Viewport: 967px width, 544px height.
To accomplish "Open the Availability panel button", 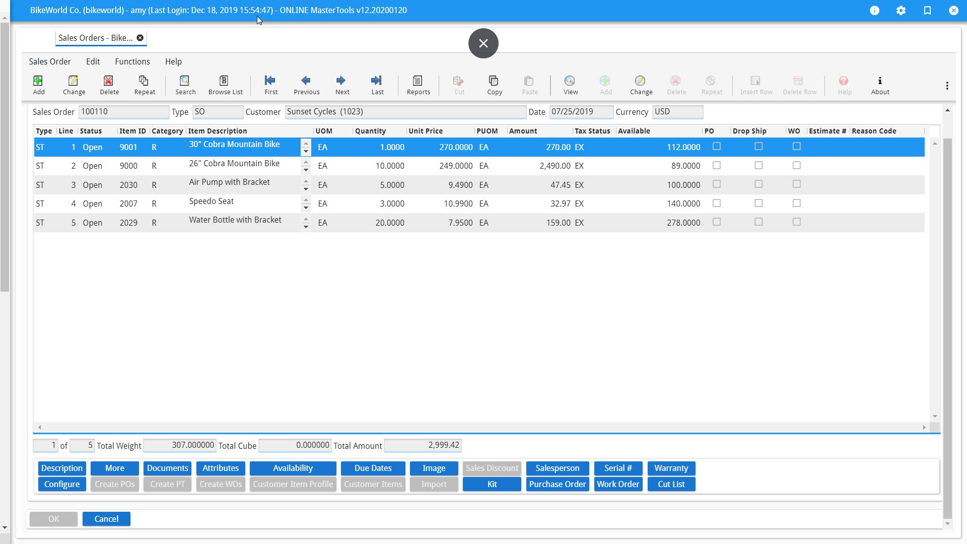I will tap(293, 468).
